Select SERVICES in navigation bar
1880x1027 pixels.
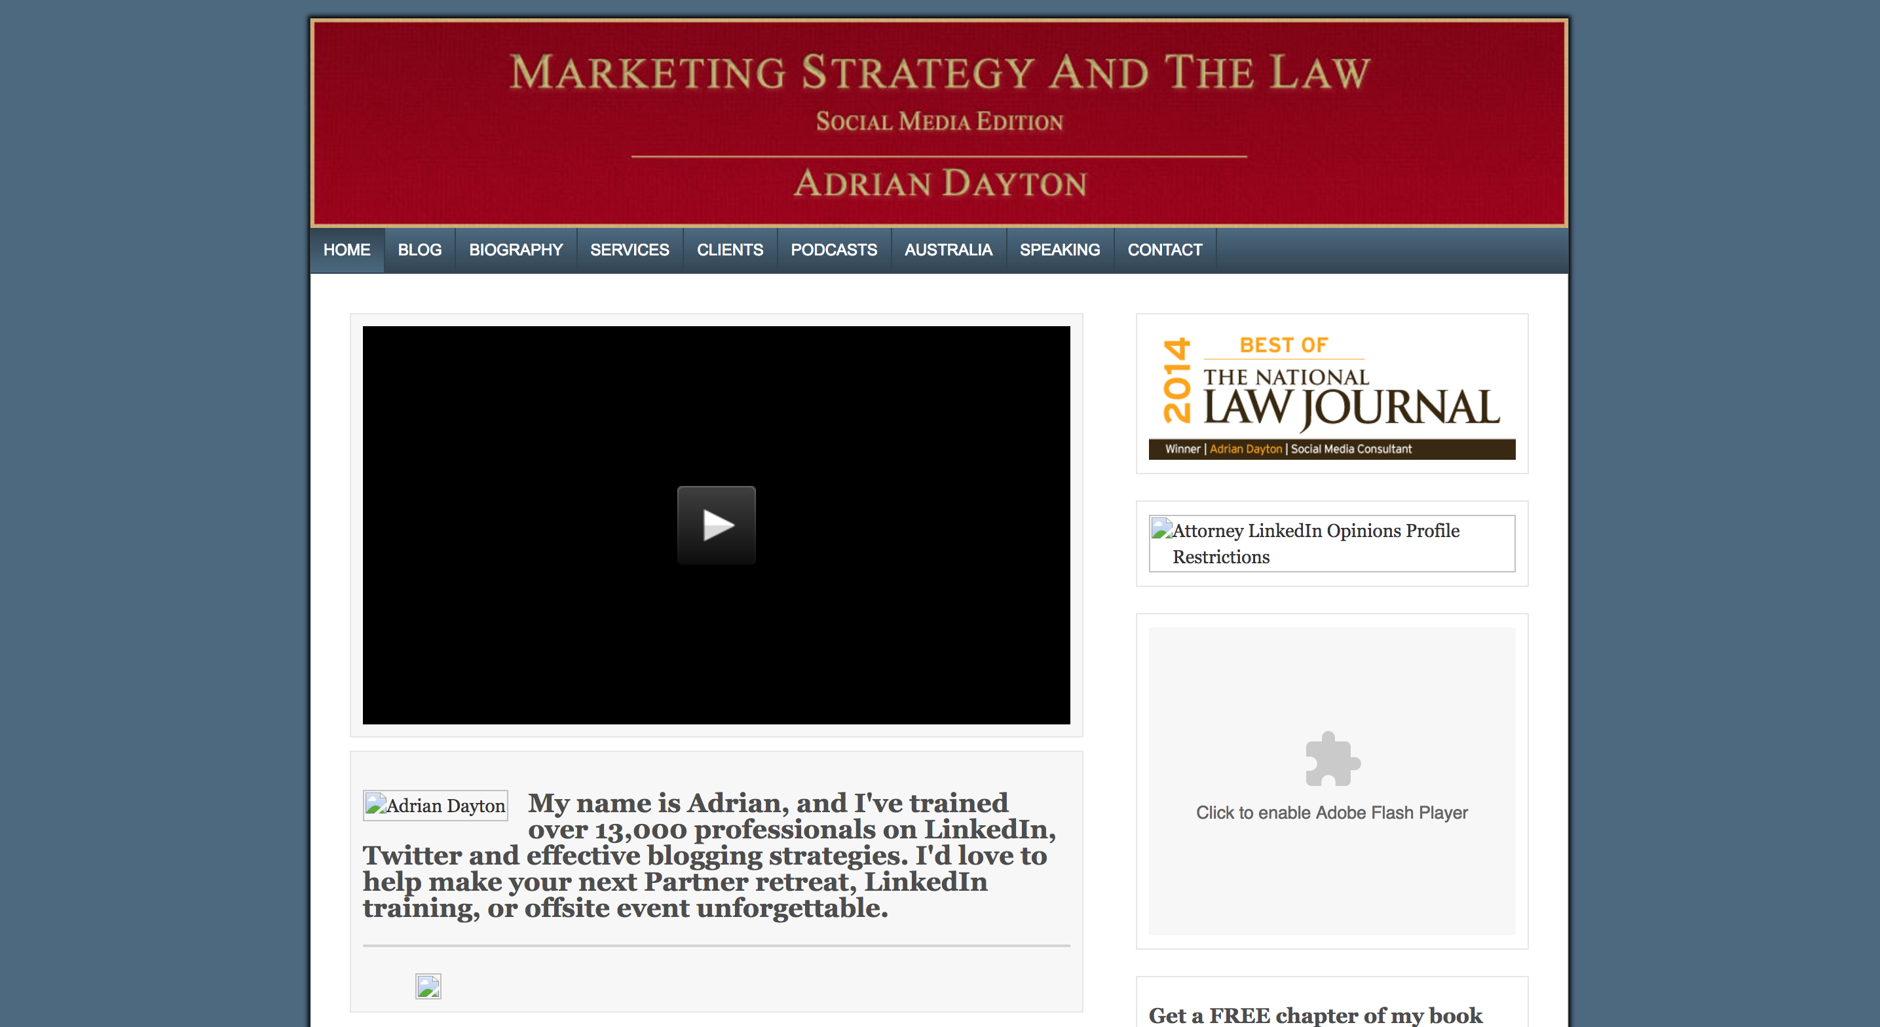coord(629,250)
